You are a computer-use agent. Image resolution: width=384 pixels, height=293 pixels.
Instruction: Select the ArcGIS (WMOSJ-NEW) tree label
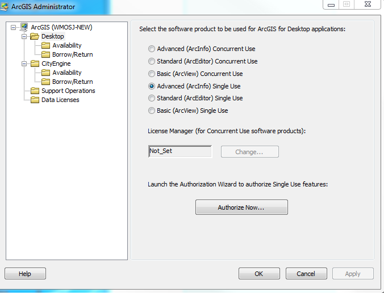pos(61,27)
